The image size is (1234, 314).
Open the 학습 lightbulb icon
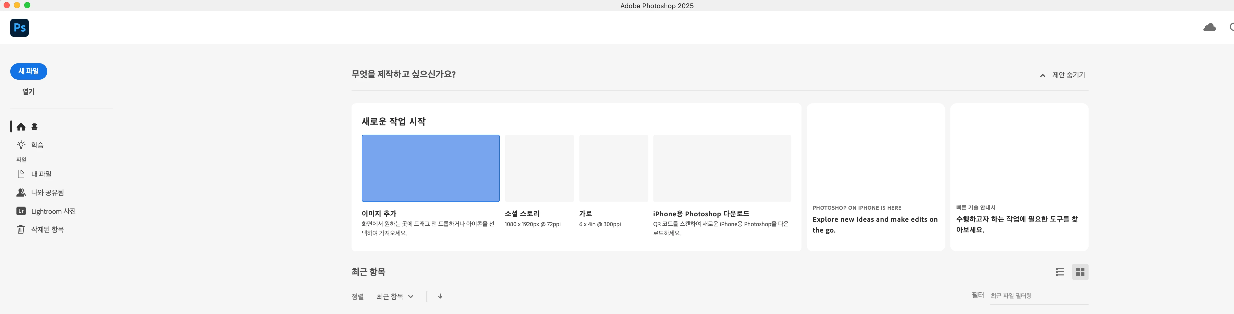coord(21,145)
